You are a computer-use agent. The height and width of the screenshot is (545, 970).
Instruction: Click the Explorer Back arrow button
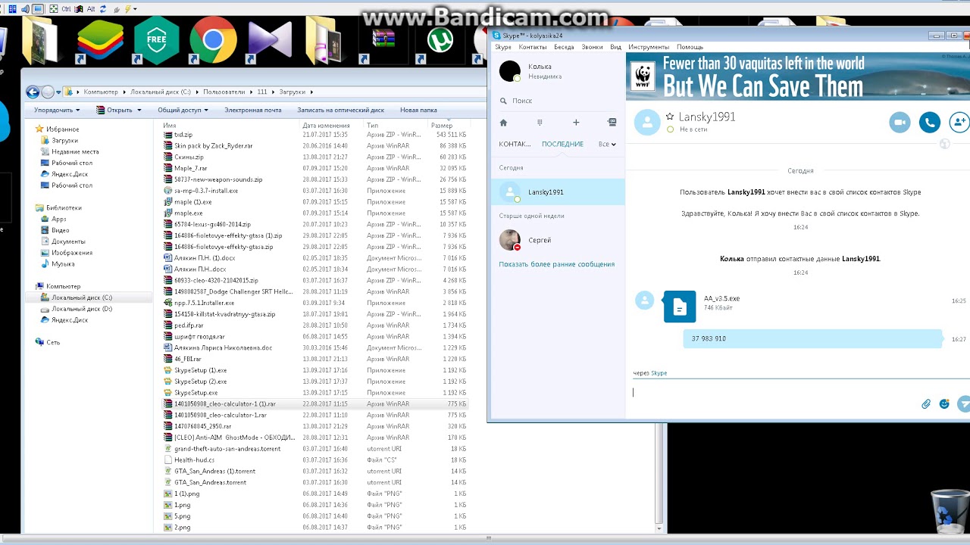coord(33,92)
